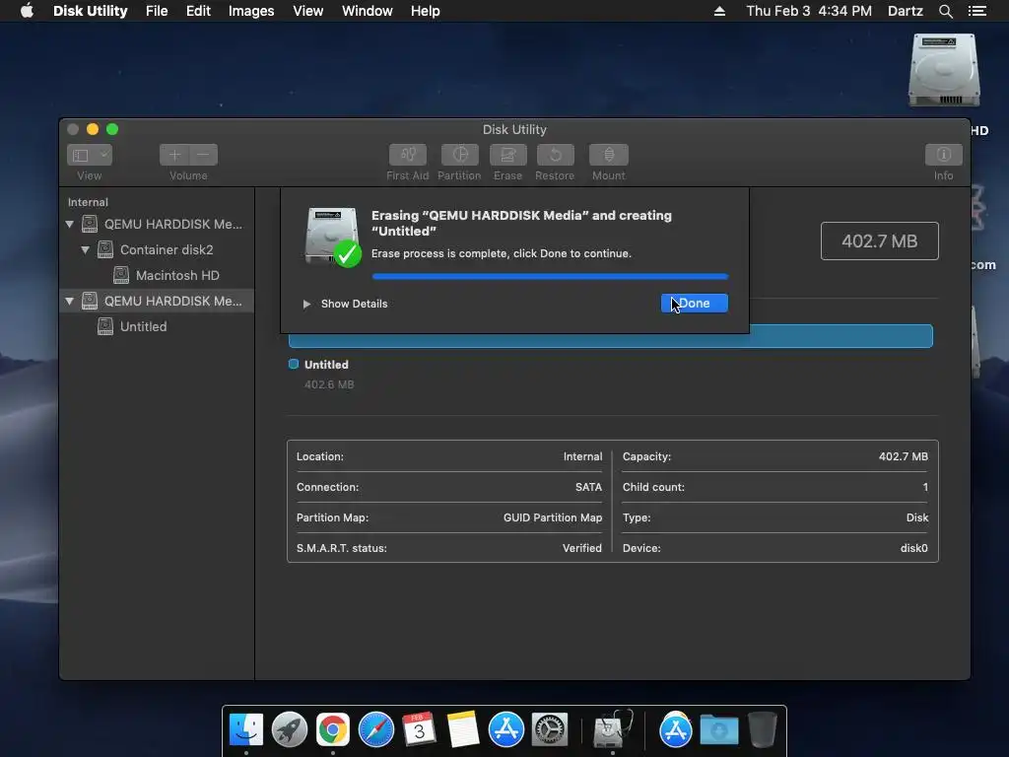Open System Preferences from the Dock
Viewport: 1009px width, 757px height.
click(550, 730)
